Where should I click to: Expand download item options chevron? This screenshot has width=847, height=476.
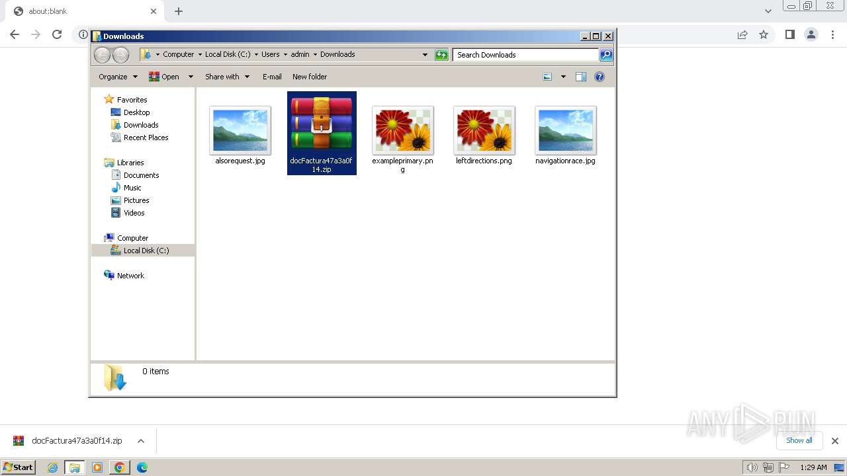click(x=141, y=441)
